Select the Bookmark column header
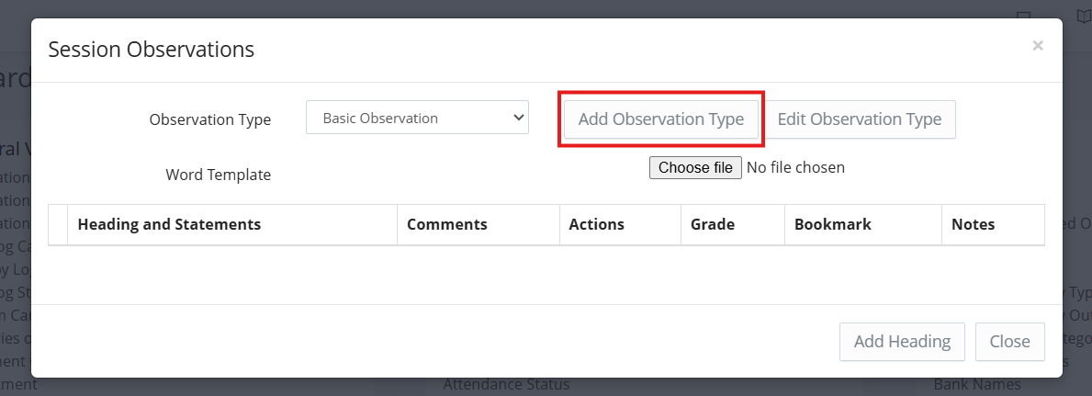This screenshot has width=1092, height=396. point(832,224)
